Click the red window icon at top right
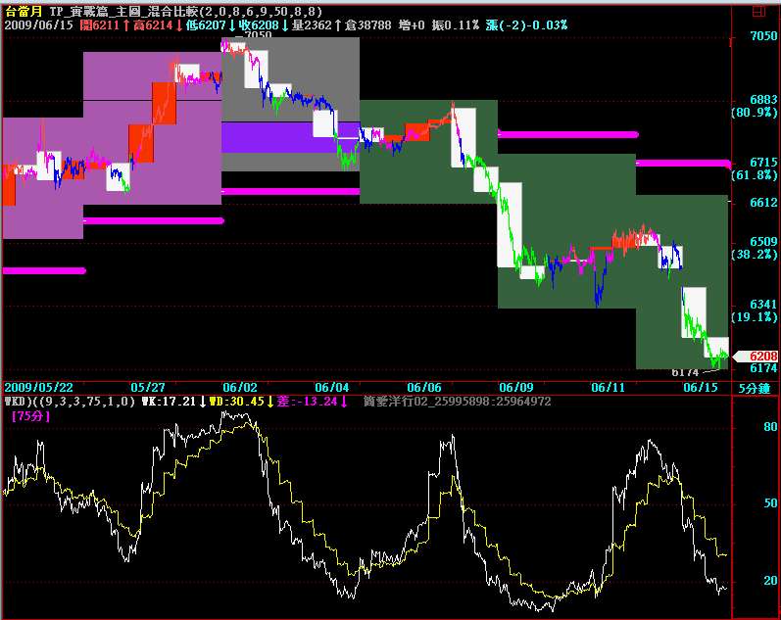Viewport: 781px width, 620px height. coord(760,12)
